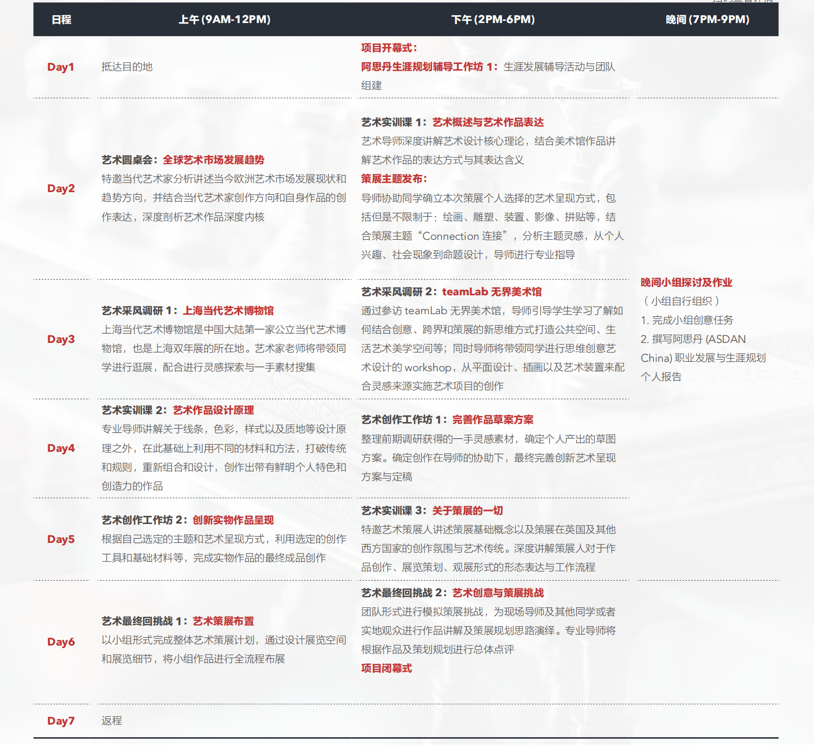The width and height of the screenshot is (814, 745).
Task: Click 艺术创意与策展挑战 title
Action: (498, 593)
